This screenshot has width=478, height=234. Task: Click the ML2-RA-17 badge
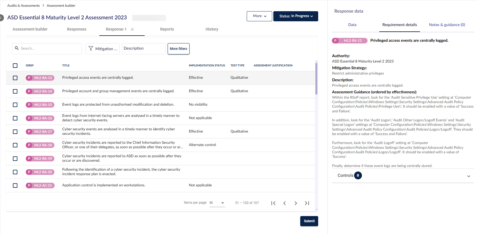[40, 132]
